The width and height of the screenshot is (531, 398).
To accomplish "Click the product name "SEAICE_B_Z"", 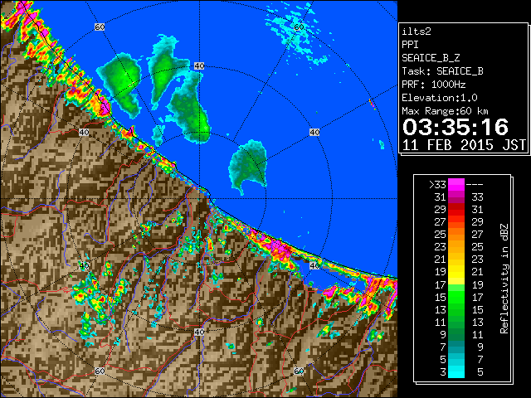I will [x=431, y=58].
